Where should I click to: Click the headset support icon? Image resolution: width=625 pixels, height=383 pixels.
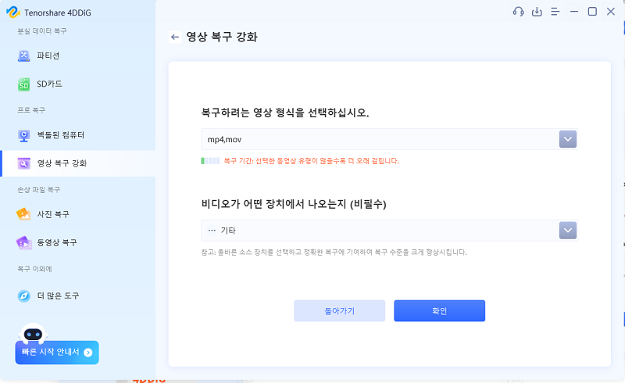518,12
